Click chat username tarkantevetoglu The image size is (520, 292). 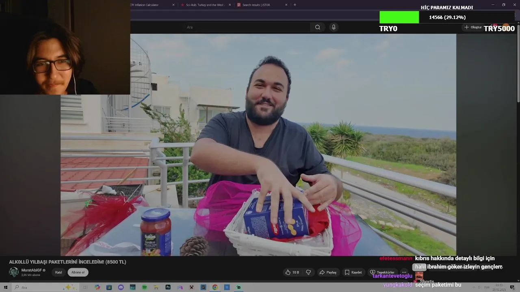392,276
